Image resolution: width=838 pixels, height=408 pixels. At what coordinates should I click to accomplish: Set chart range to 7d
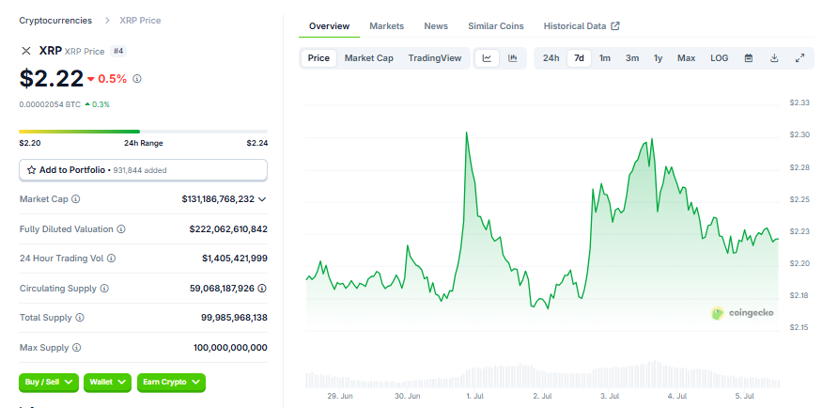579,58
